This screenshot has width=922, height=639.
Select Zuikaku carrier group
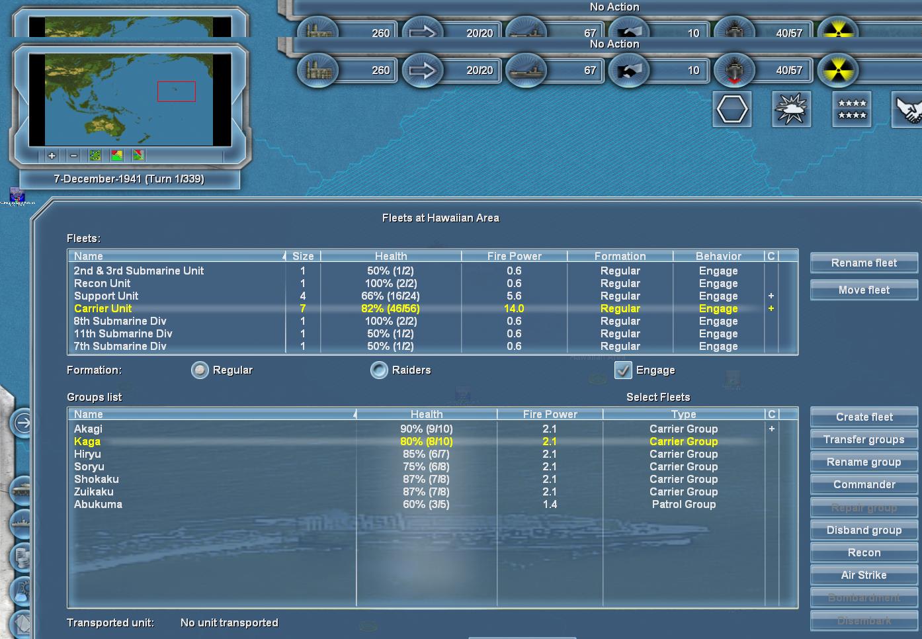click(x=433, y=491)
